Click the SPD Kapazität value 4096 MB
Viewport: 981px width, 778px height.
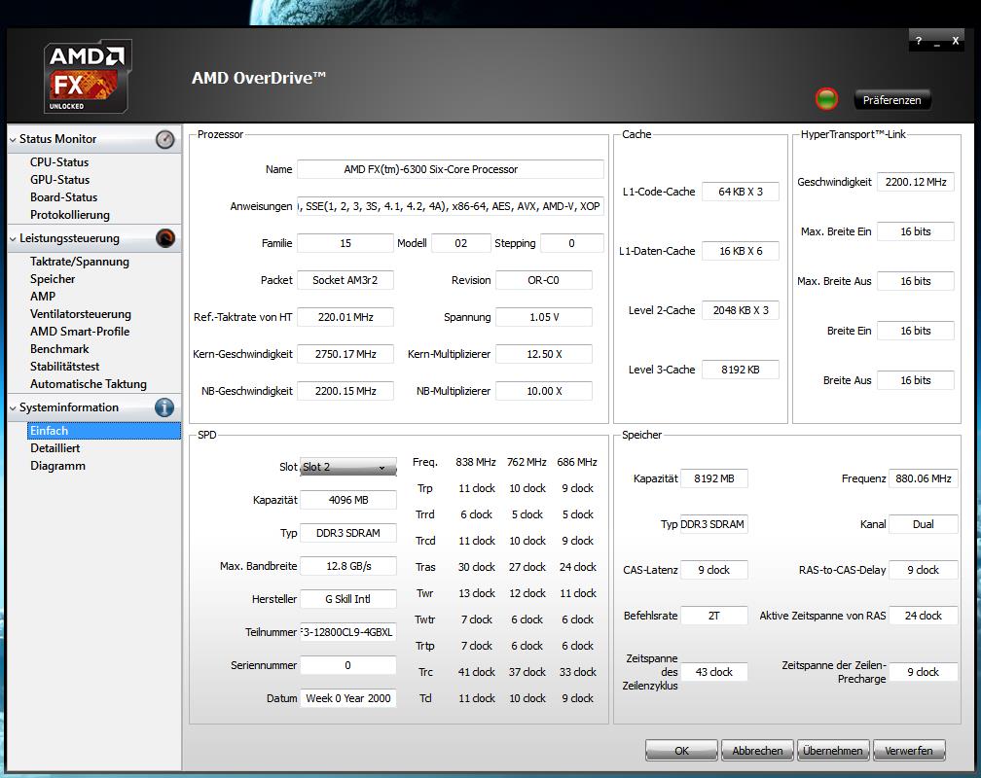click(348, 500)
